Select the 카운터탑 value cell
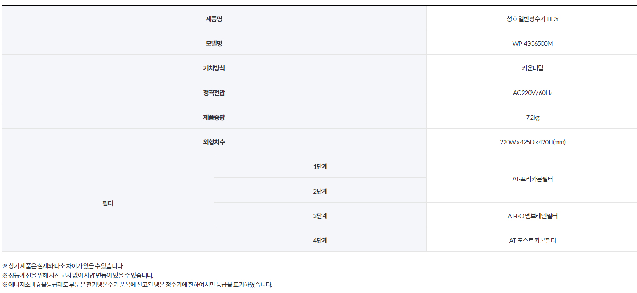Viewport: 637px width, 293px height. tap(533, 67)
